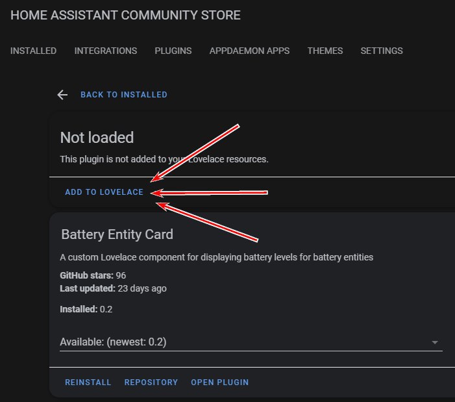
Task: Select the AppDaemon Apps tab
Action: 249,51
